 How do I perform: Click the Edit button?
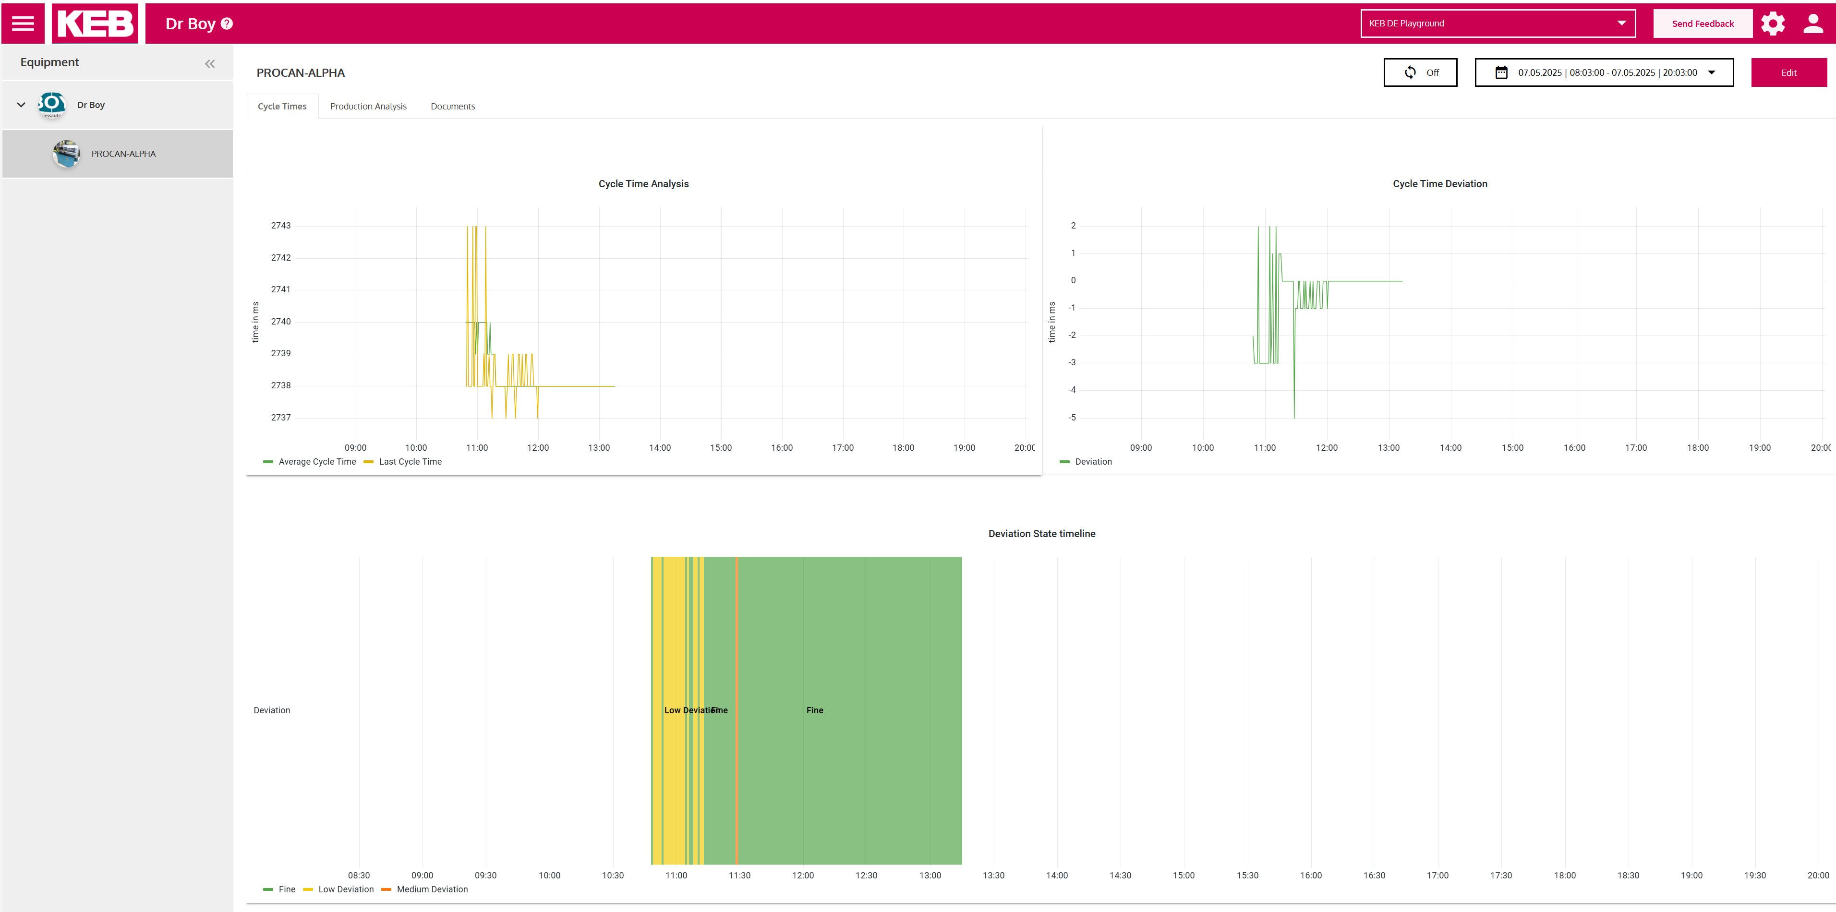pos(1788,72)
